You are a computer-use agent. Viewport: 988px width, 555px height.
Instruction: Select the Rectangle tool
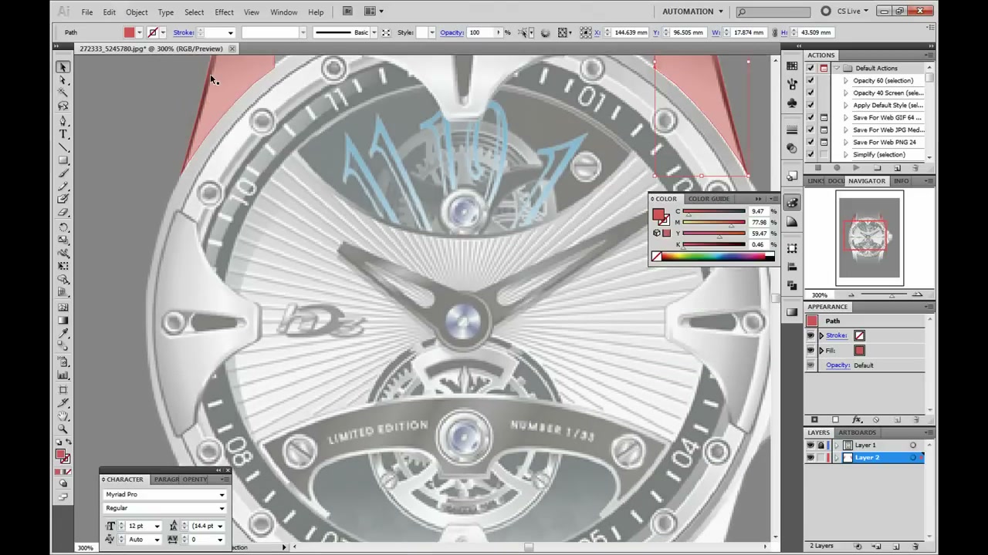(63, 161)
